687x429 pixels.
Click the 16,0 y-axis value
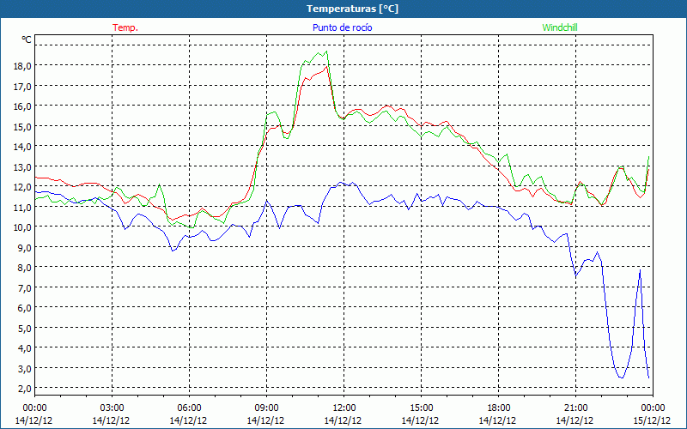point(23,106)
